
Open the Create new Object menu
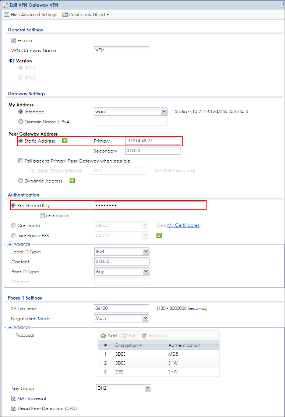coord(85,15)
